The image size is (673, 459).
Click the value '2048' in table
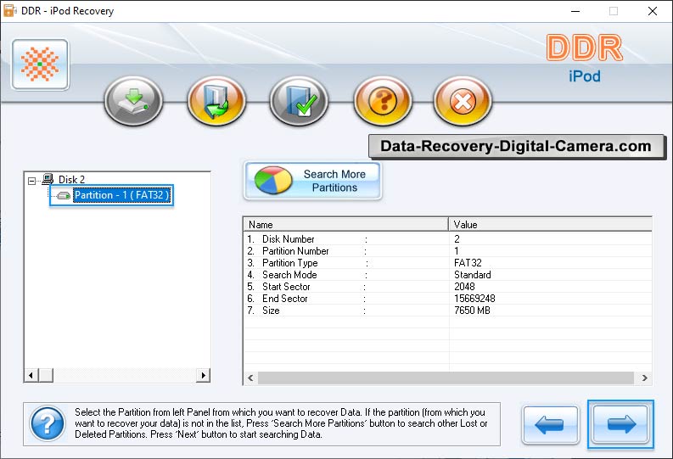click(x=464, y=287)
